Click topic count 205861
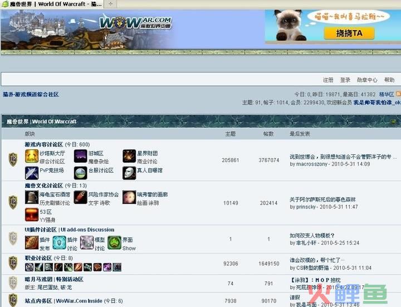This screenshot has width=401, height=307. click(x=230, y=160)
